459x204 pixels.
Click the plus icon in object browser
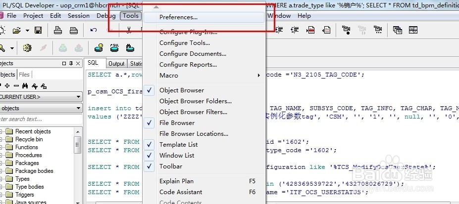pyautogui.click(x=7, y=86)
